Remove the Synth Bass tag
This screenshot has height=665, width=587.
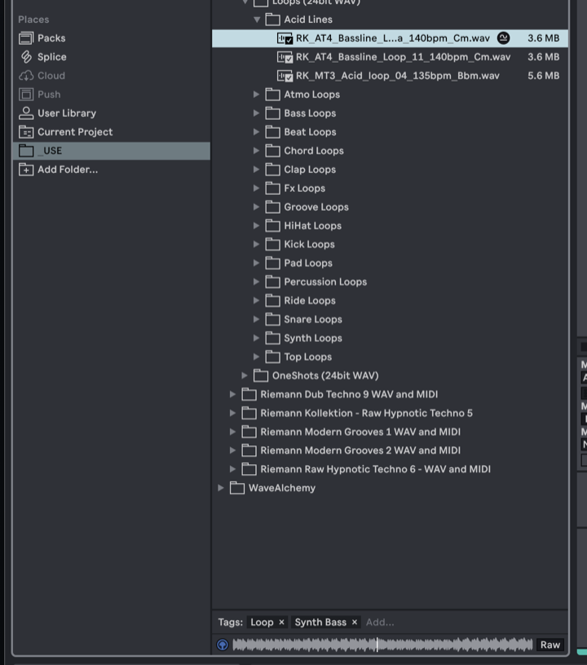tap(355, 623)
